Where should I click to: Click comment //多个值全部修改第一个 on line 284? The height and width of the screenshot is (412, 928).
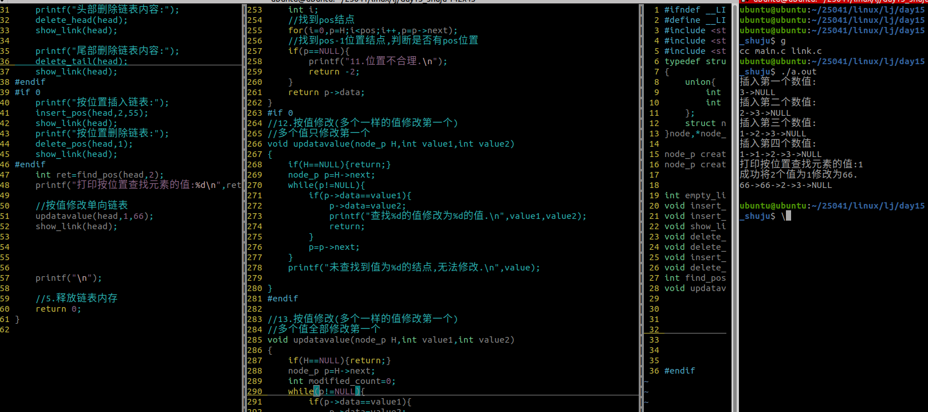(324, 329)
